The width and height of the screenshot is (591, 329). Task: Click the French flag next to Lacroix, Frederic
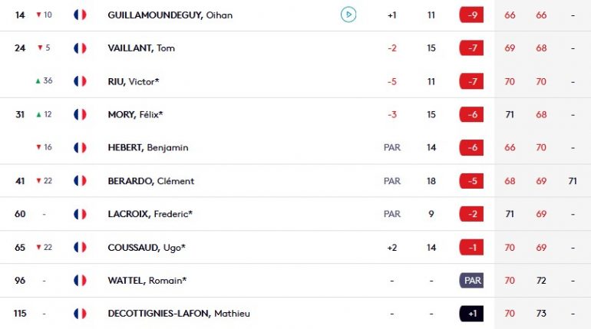pyautogui.click(x=80, y=214)
